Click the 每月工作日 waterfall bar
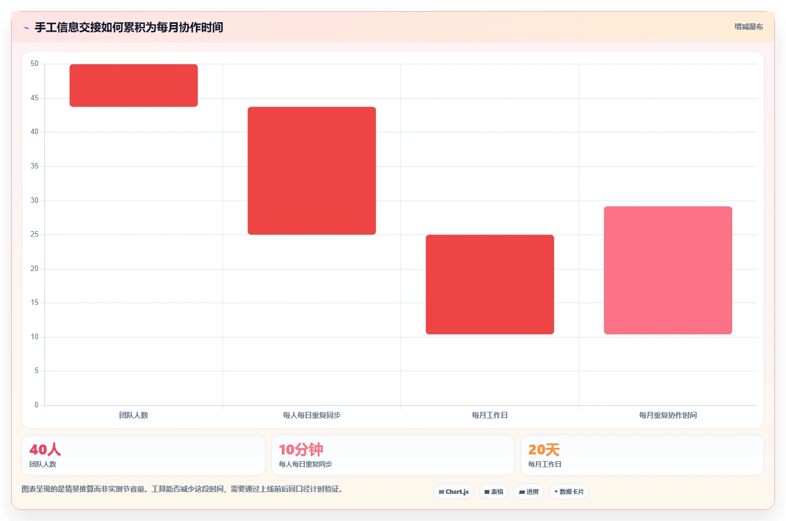This screenshot has width=786, height=521. [x=490, y=284]
